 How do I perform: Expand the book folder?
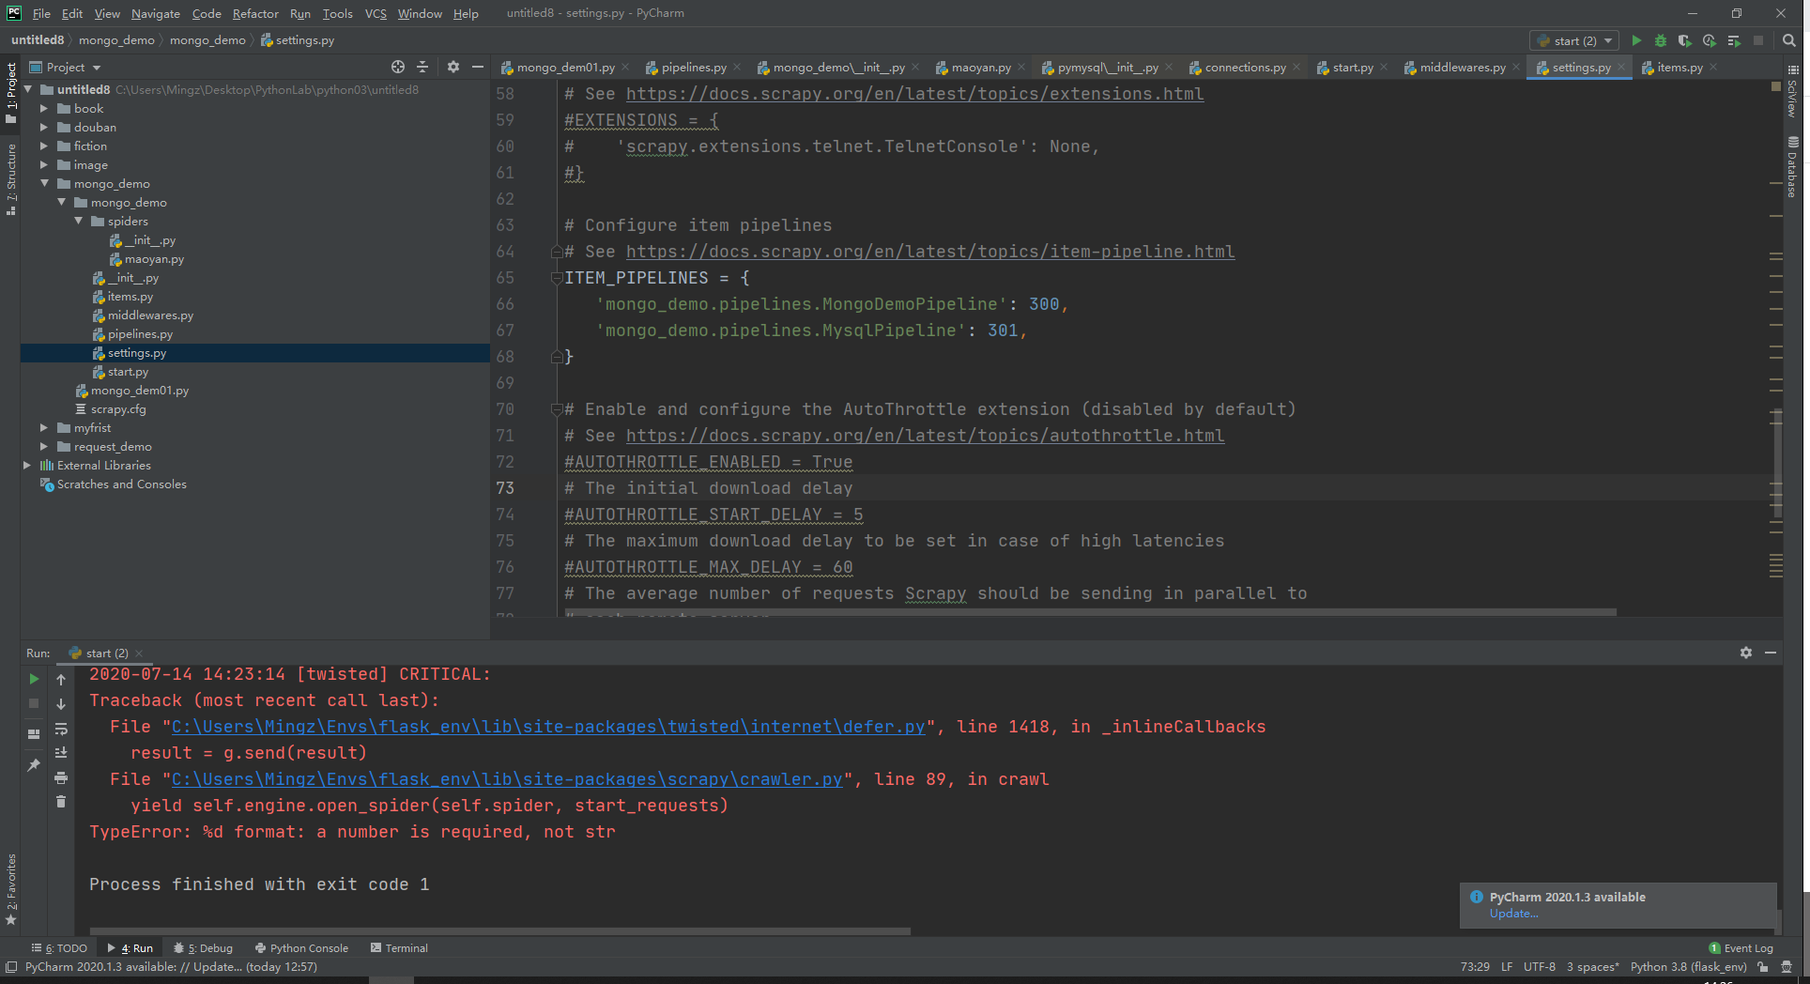click(x=44, y=109)
